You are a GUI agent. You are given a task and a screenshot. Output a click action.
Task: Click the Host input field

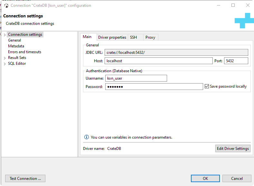pos(159,61)
